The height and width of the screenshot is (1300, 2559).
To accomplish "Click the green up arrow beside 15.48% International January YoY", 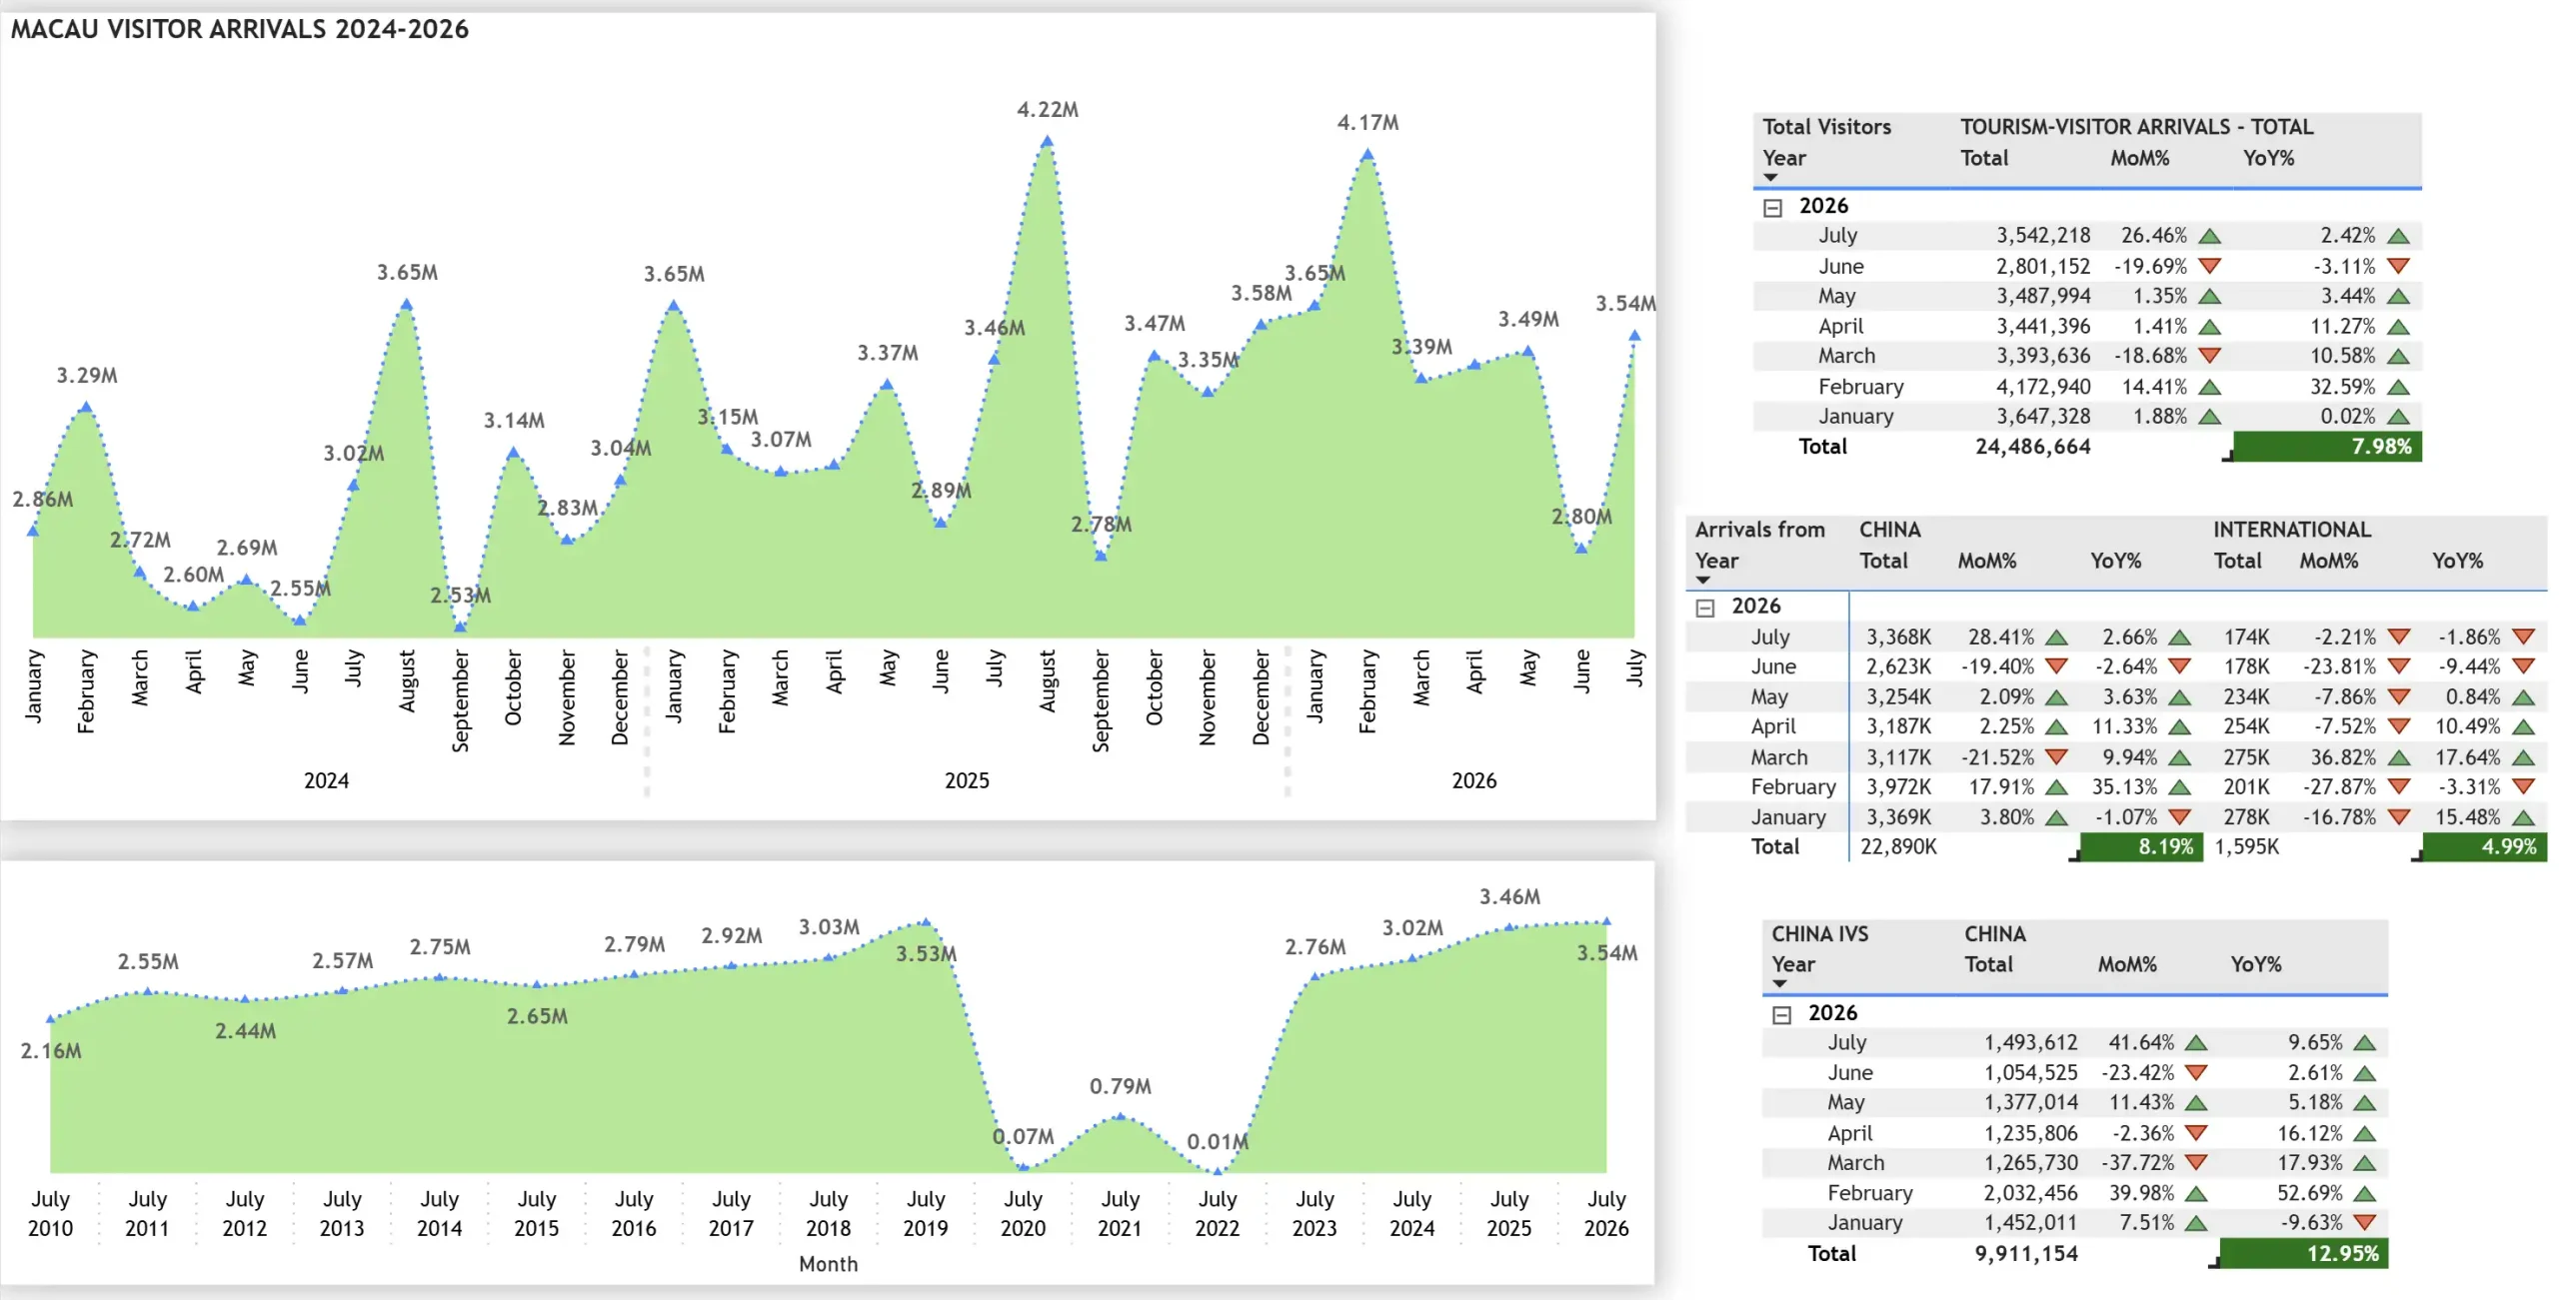I will tap(2523, 817).
